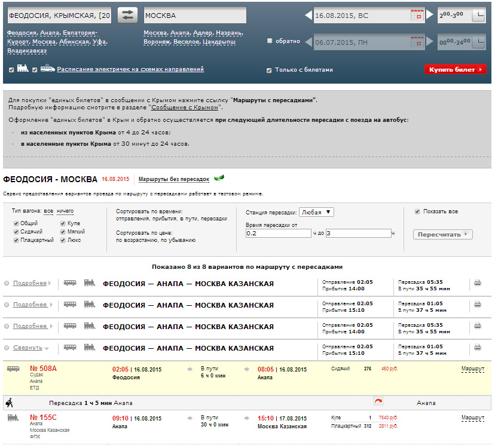
Task: Uncheck the 'Плацкартный' car type
Action: [16, 240]
